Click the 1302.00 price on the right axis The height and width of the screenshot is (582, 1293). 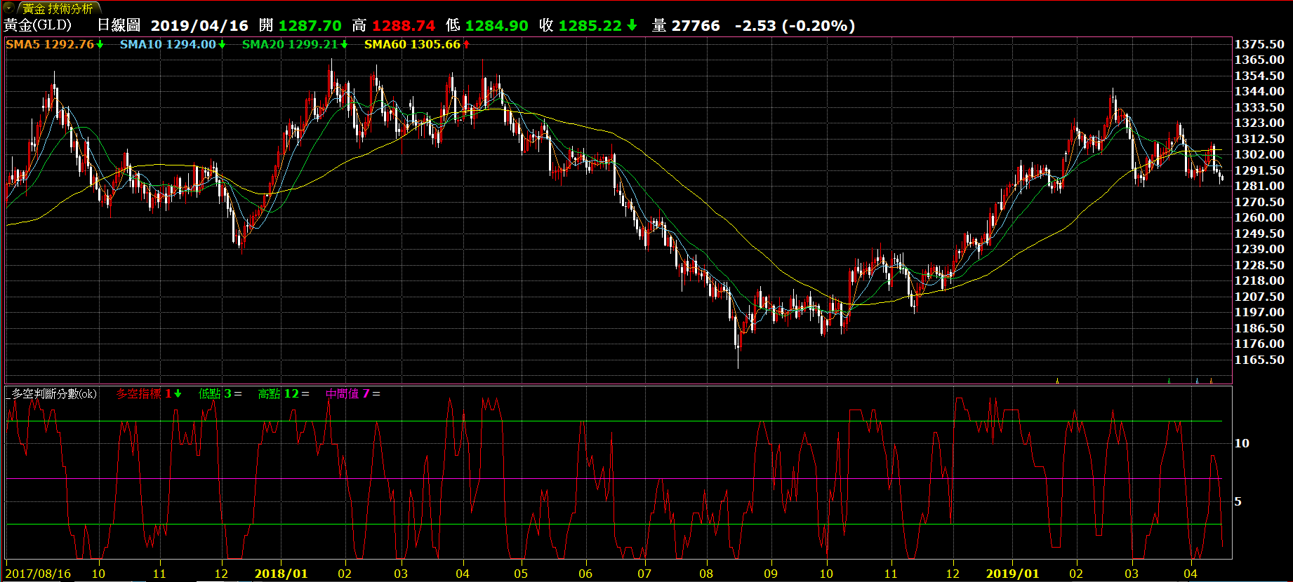(1259, 154)
